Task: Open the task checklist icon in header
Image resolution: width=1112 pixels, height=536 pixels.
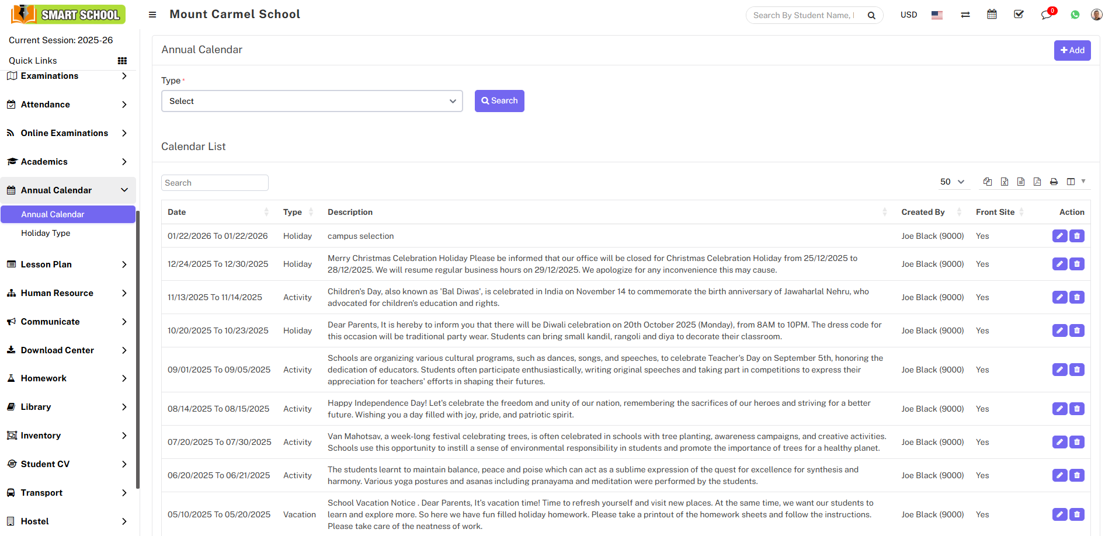Action: (x=1019, y=15)
